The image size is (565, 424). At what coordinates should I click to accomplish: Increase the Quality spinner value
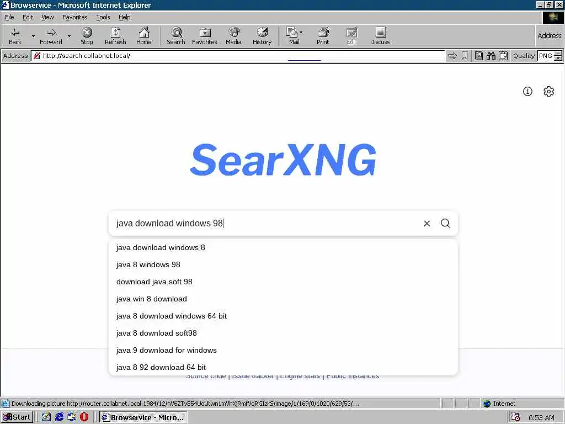tap(558, 54)
